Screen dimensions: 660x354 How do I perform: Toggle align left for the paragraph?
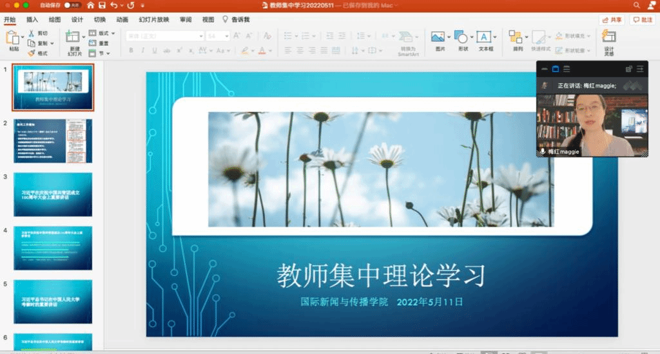pyautogui.click(x=288, y=50)
